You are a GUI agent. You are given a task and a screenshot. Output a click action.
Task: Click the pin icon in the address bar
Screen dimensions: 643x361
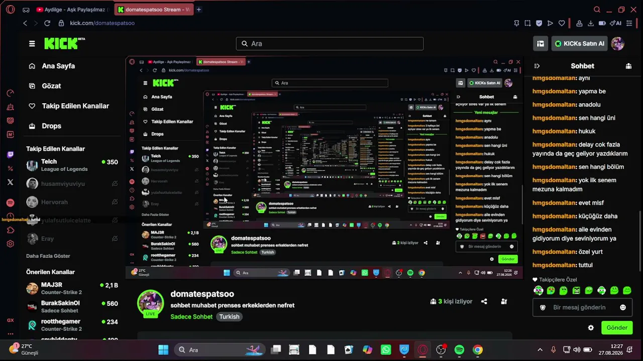[x=516, y=23]
